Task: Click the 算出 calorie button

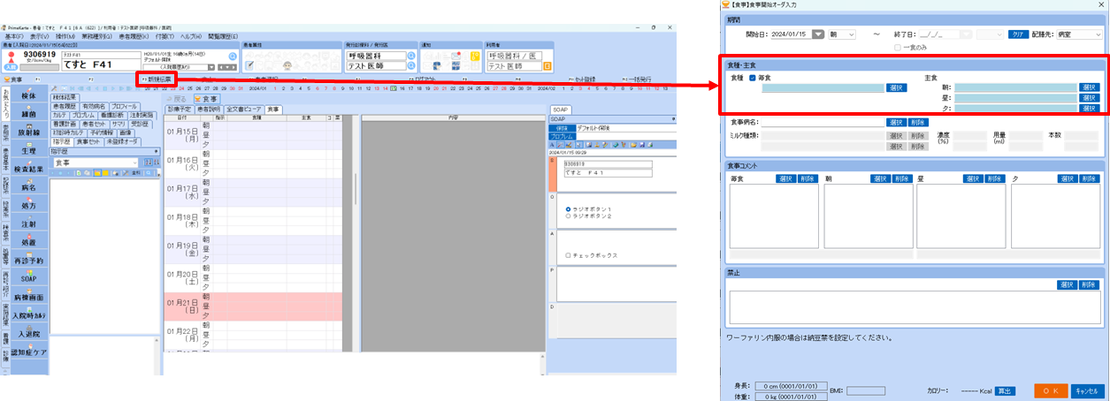Action: click(1006, 390)
